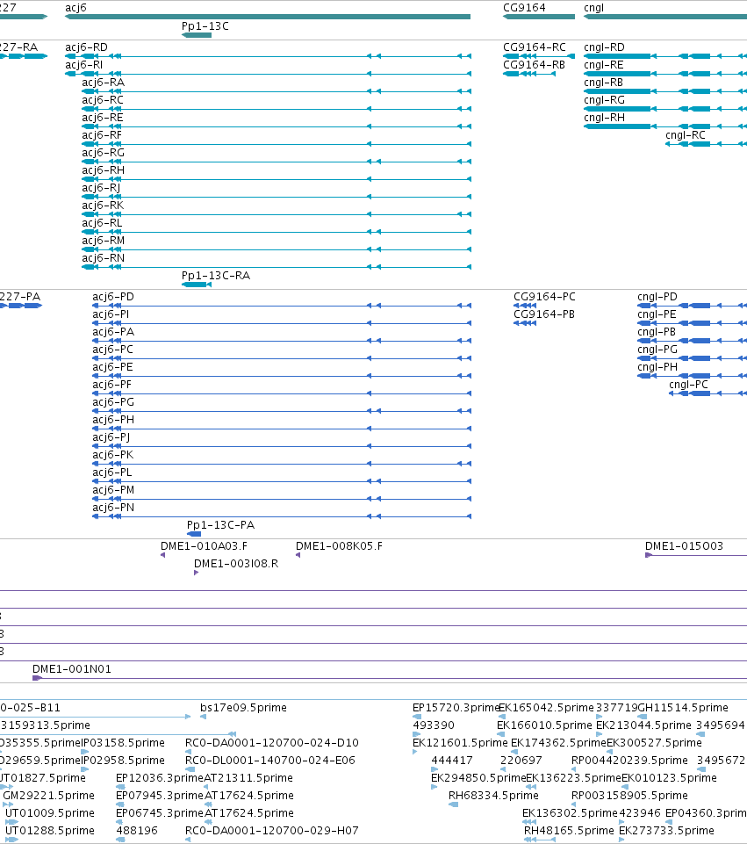This screenshot has height=844, width=747.
Task: Select transcript acj6-RA label
Action: 104,83
